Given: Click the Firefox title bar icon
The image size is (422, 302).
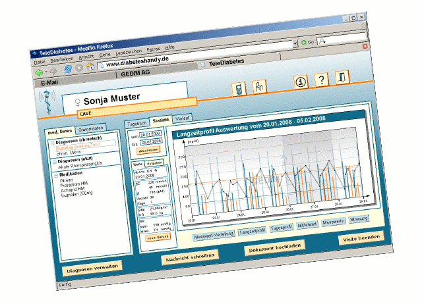Looking at the screenshot, I should tap(35, 53).
